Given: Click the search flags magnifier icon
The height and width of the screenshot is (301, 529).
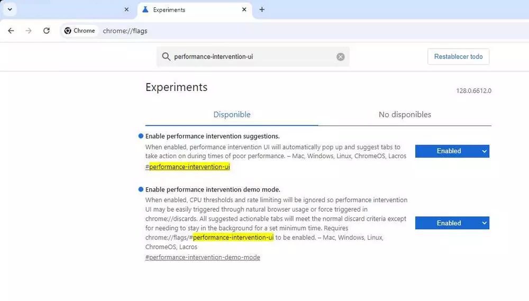Looking at the screenshot, I should click(166, 57).
